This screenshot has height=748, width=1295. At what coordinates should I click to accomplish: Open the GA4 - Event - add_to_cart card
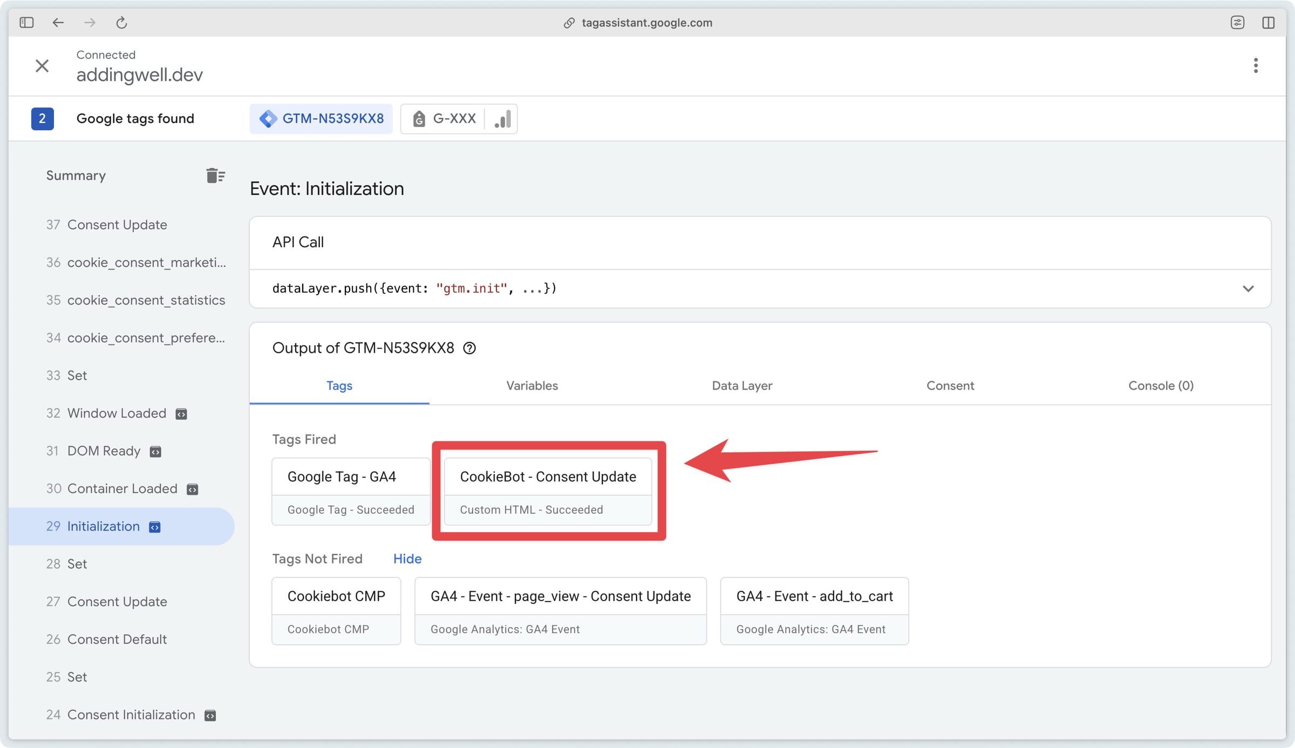(x=814, y=611)
